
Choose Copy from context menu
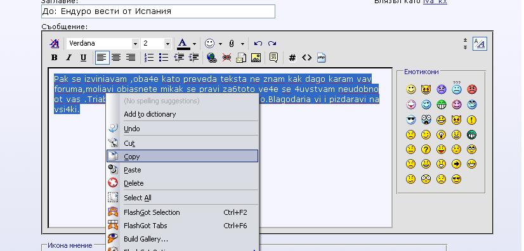pos(183,156)
